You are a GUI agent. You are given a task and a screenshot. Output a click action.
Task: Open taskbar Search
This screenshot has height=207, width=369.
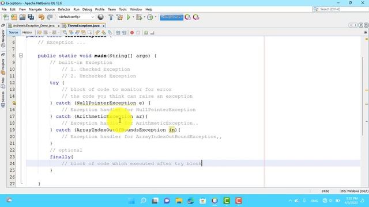point(144,201)
